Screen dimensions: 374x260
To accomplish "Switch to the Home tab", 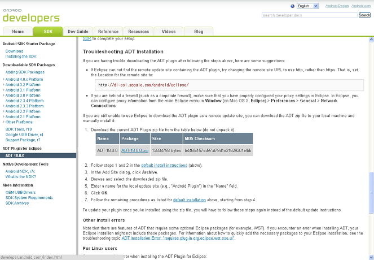I will pyautogui.click(x=18, y=31).
